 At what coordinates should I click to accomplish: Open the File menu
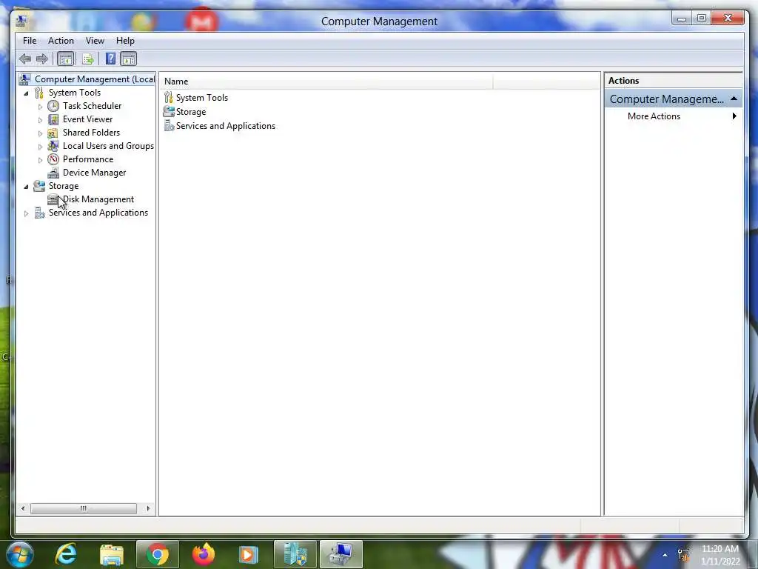(x=30, y=41)
